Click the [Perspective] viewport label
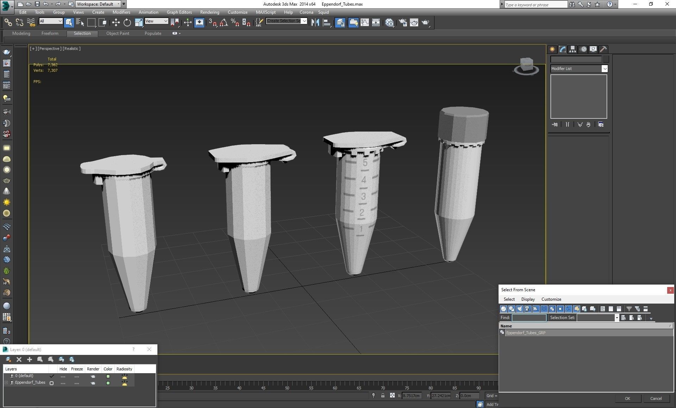The image size is (676, 408). (x=49, y=49)
